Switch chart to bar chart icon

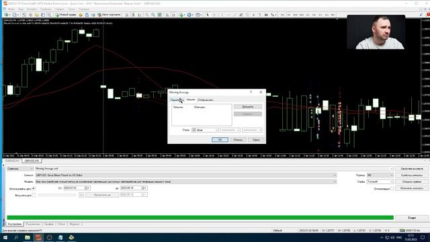[x=127, y=15]
